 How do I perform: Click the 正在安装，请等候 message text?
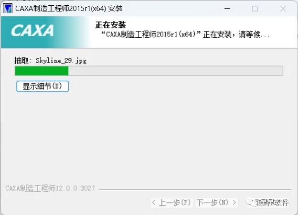point(185,34)
